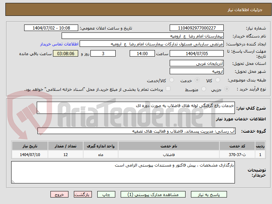272x204 pixels.
Task: Click the کد خدمت column header
Action: pyautogui.click(x=237, y=146)
